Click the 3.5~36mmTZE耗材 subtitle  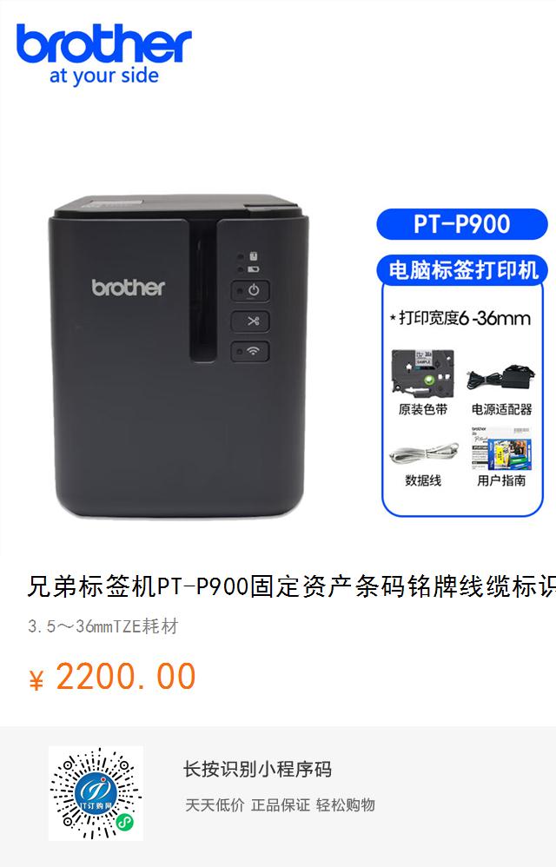(103, 626)
